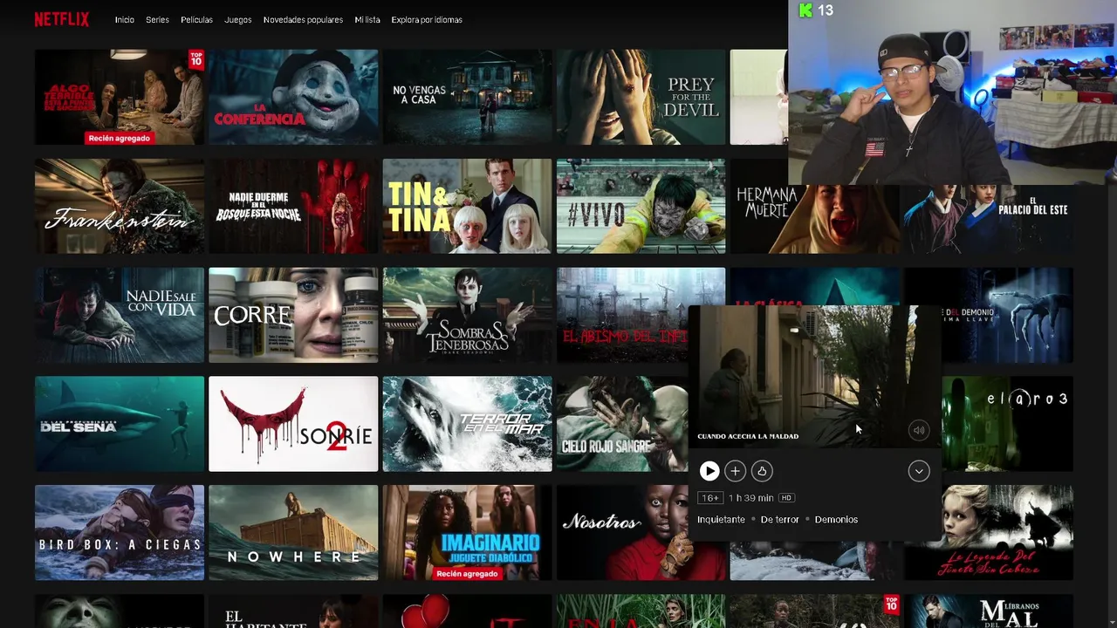The image size is (1117, 628).
Task: Open Líbranos del Mal thumbnail
Action: 989,611
